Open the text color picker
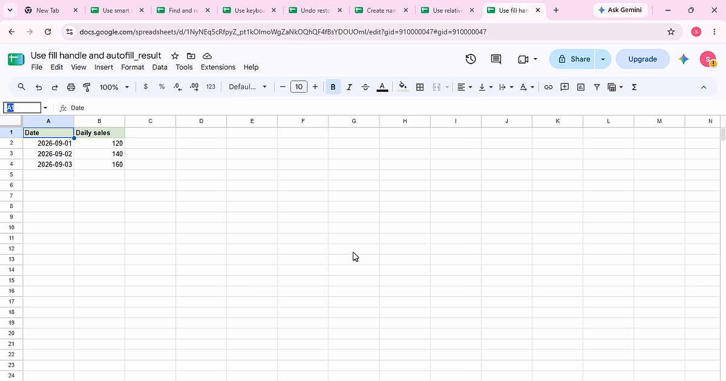This screenshot has height=381, width=726. 382,87
